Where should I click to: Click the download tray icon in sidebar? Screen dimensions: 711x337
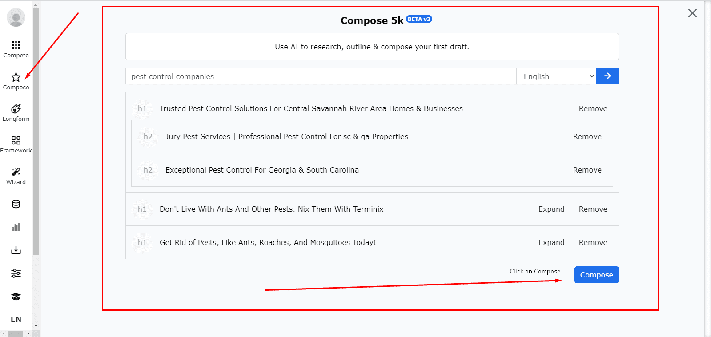pyautogui.click(x=16, y=250)
